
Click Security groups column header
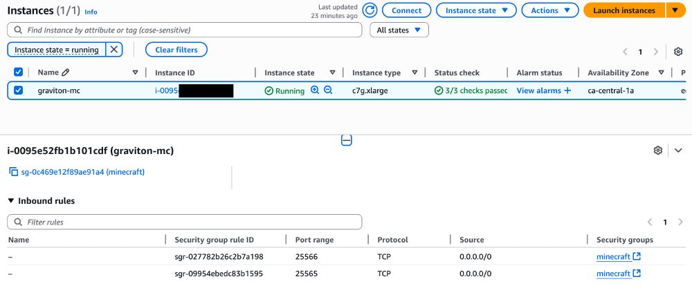(x=624, y=240)
